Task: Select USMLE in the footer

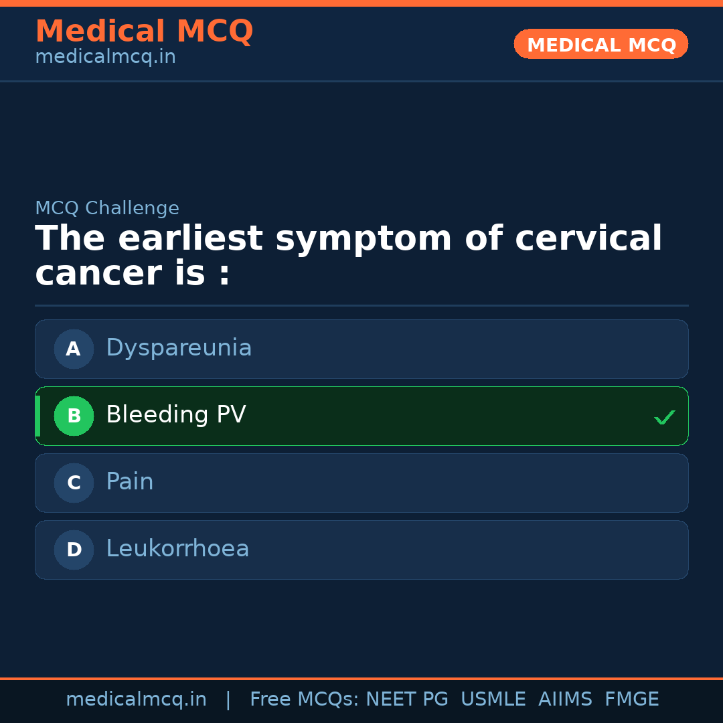Action: (493, 700)
